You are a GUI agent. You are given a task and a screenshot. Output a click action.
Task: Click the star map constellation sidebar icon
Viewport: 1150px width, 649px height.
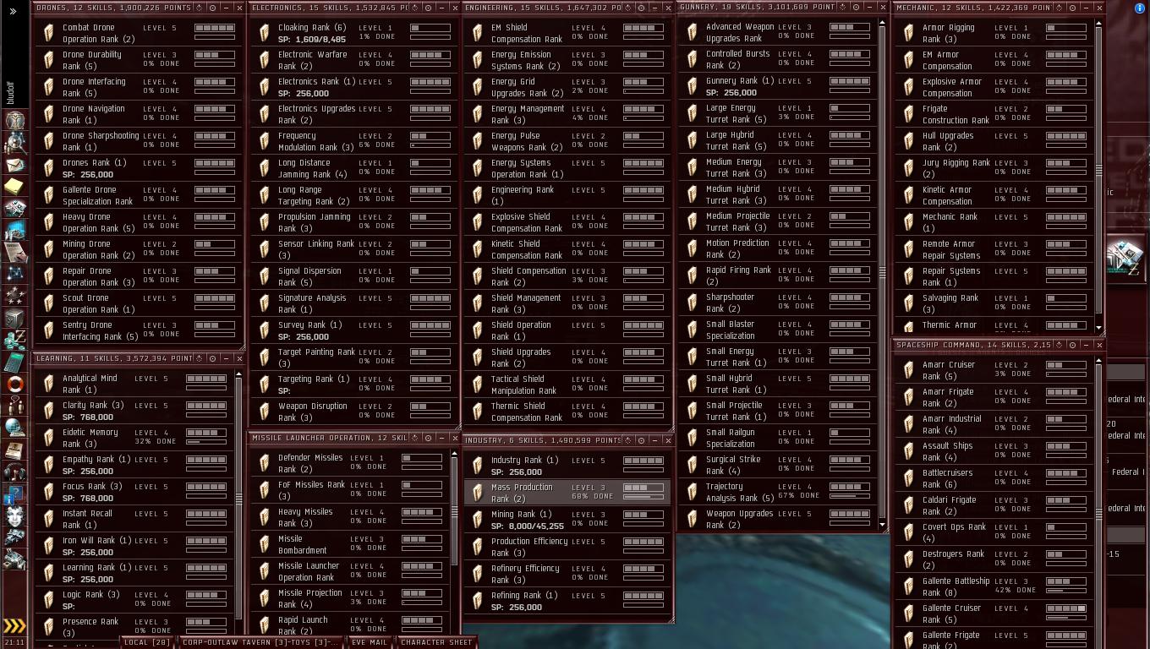pyautogui.click(x=14, y=274)
